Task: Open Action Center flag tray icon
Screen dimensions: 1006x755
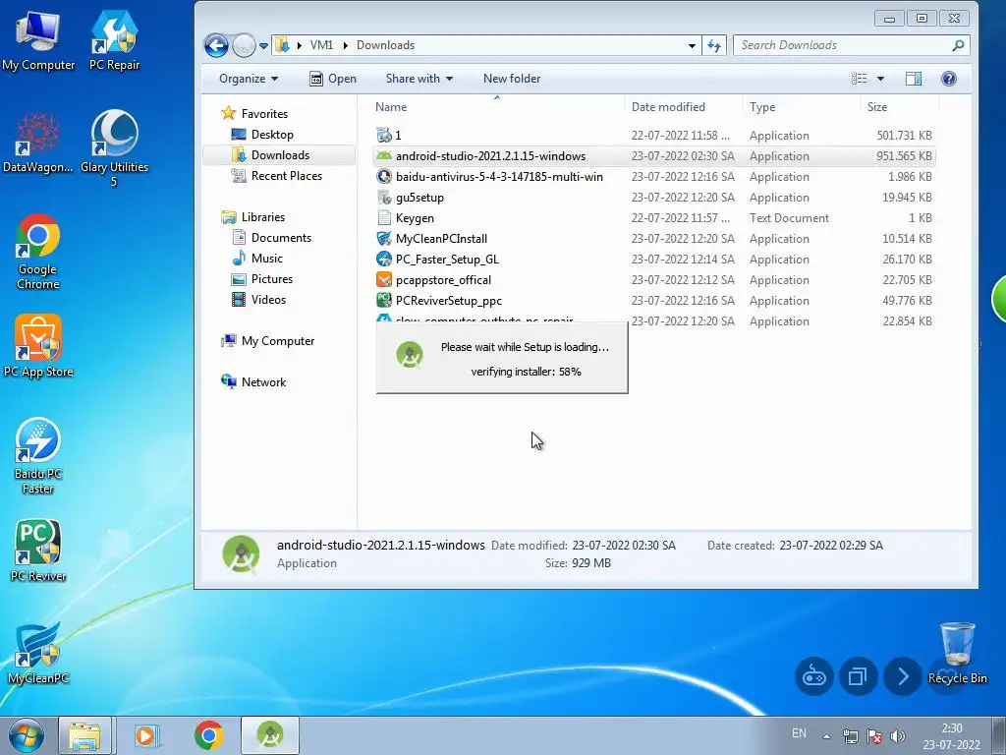Action: (873, 736)
